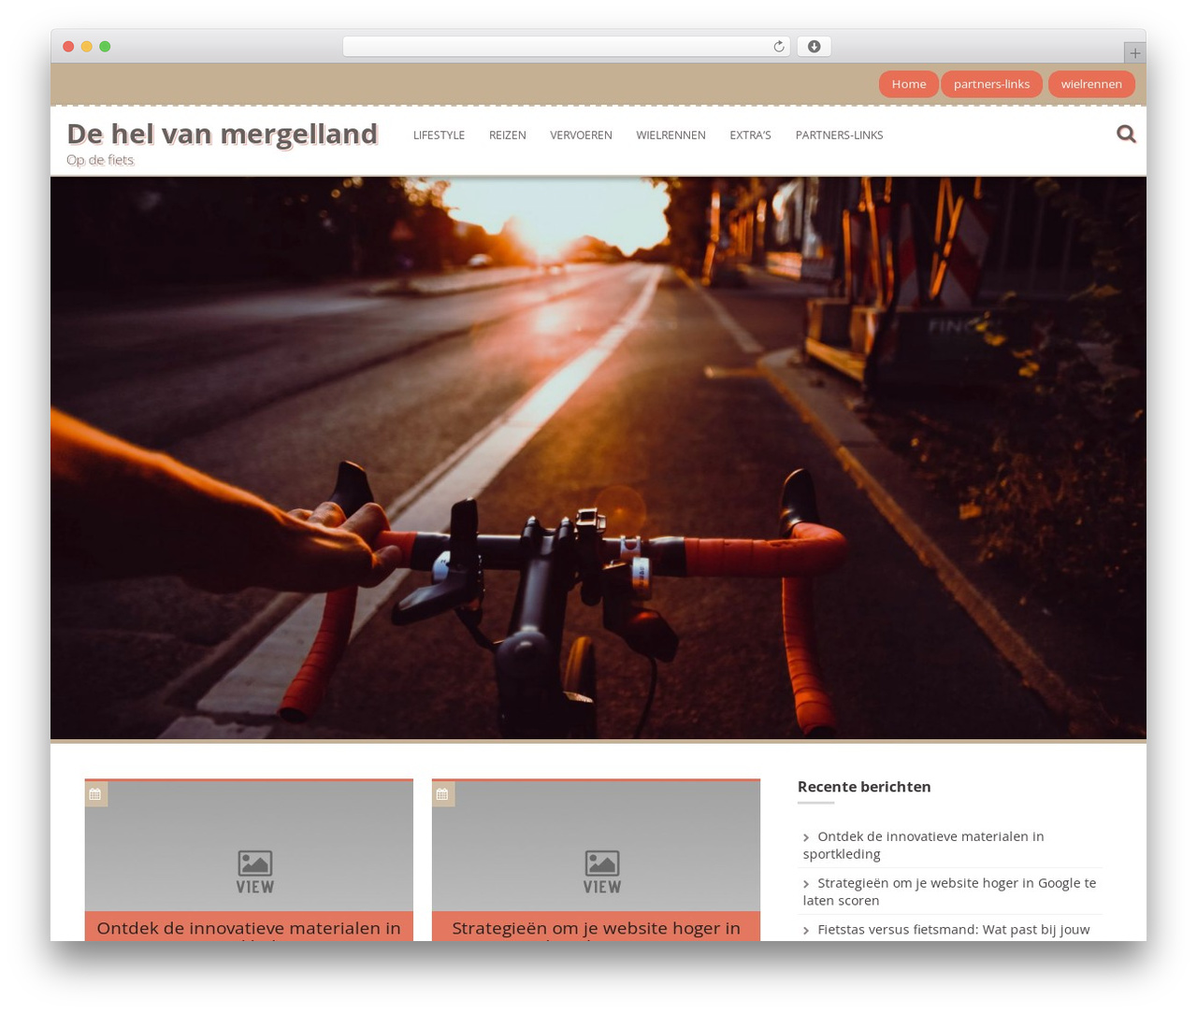Click chevron beside 'Ontdek de innovatieve materialen' sidebar link

806,837
